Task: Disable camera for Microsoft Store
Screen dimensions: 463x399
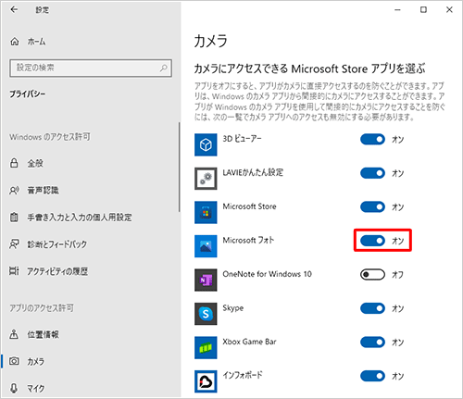Action: [x=372, y=206]
